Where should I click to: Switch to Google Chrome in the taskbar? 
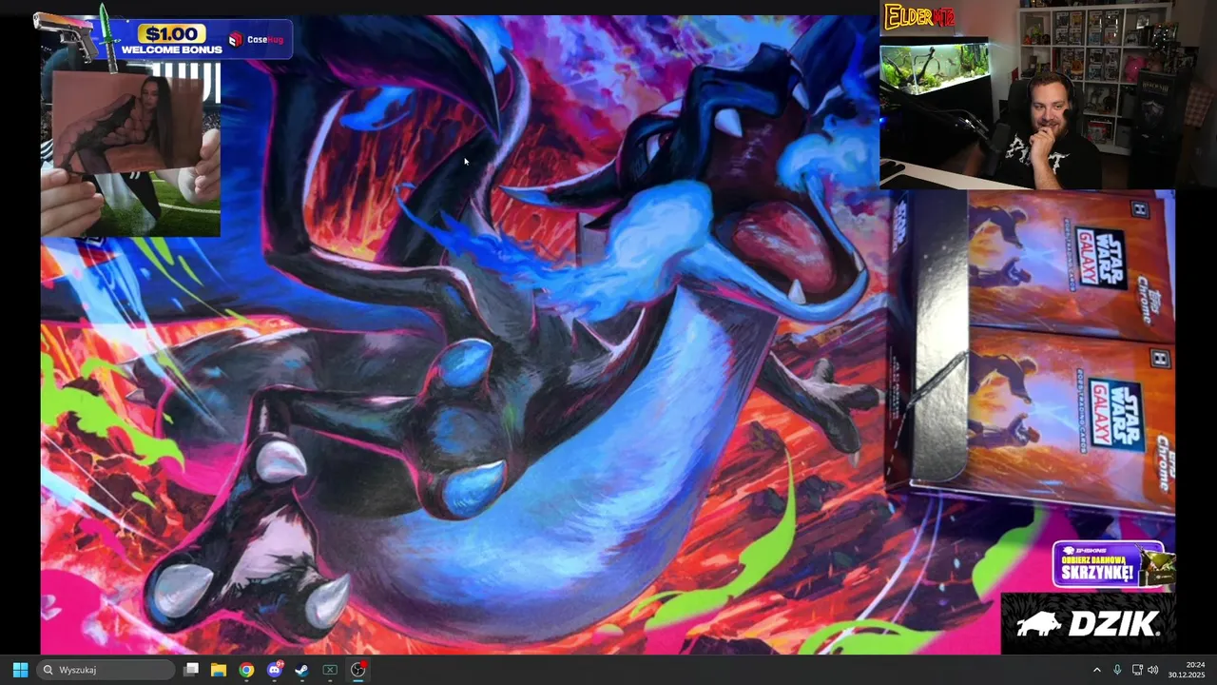(x=246, y=670)
